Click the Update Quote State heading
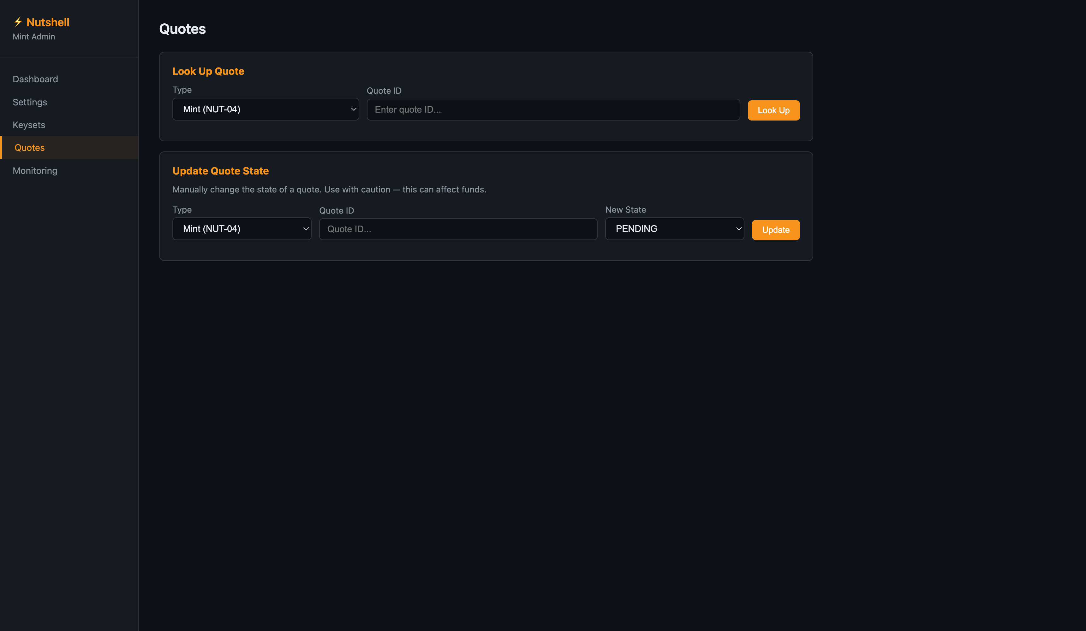The width and height of the screenshot is (1086, 631). click(220, 171)
